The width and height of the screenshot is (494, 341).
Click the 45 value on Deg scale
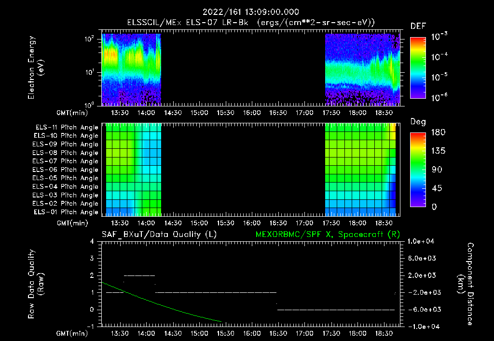point(436,188)
